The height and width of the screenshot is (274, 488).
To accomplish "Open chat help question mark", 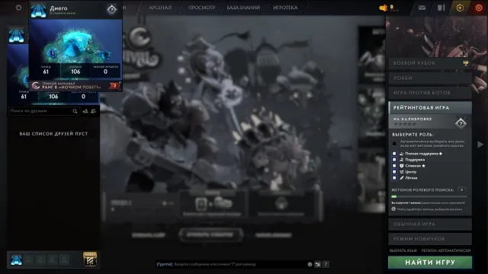I will [x=326, y=264].
